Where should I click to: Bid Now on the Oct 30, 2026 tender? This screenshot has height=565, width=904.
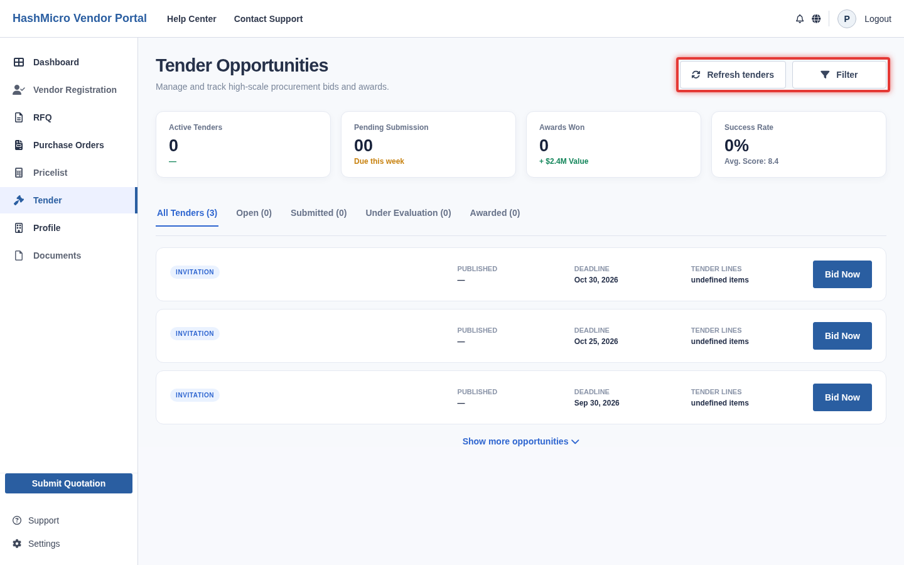point(842,274)
